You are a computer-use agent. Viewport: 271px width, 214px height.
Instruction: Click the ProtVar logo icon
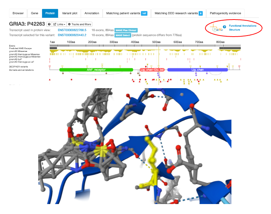pyautogui.click(x=216, y=28)
